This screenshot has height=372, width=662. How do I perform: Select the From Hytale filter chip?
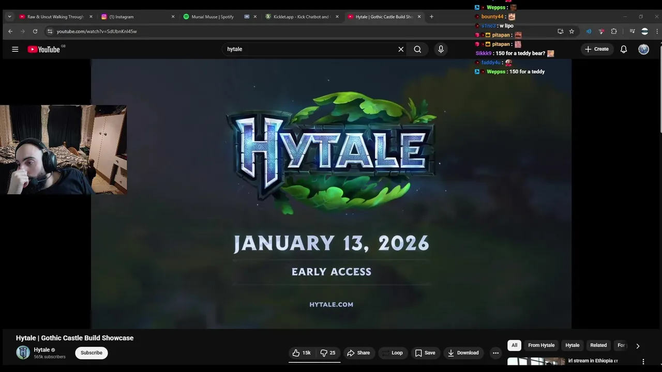(x=541, y=345)
